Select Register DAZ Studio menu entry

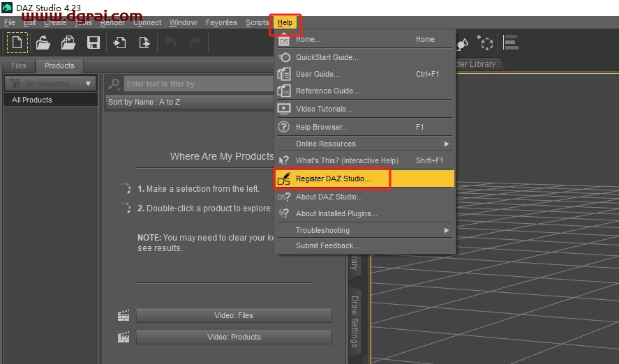tap(333, 179)
